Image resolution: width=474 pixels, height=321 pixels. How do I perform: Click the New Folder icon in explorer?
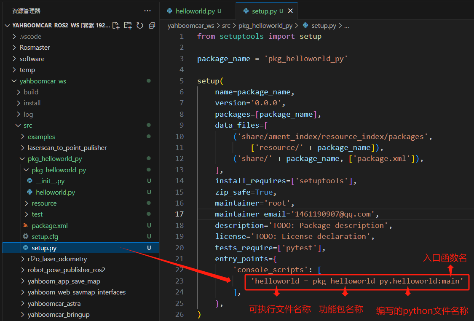point(128,25)
